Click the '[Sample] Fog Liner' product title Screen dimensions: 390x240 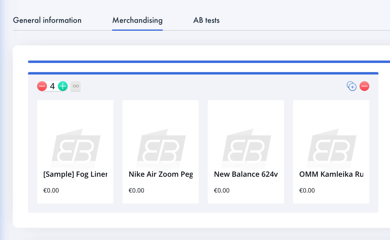coord(75,175)
